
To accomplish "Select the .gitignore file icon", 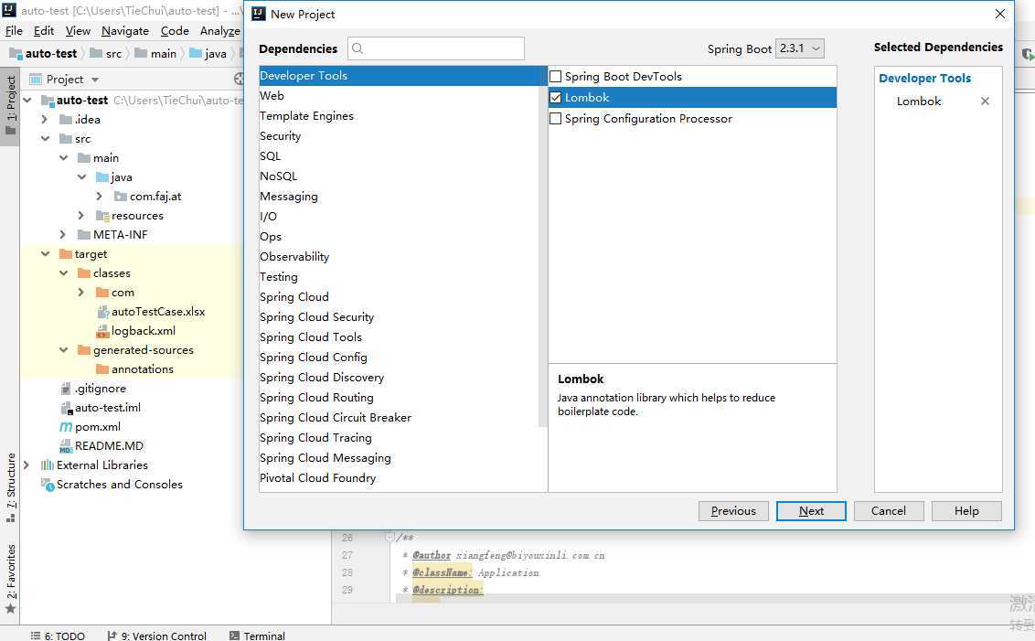I will (65, 388).
